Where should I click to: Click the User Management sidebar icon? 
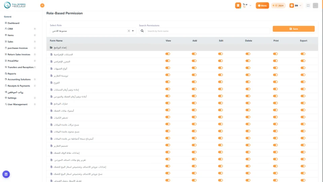[x=6, y=104]
